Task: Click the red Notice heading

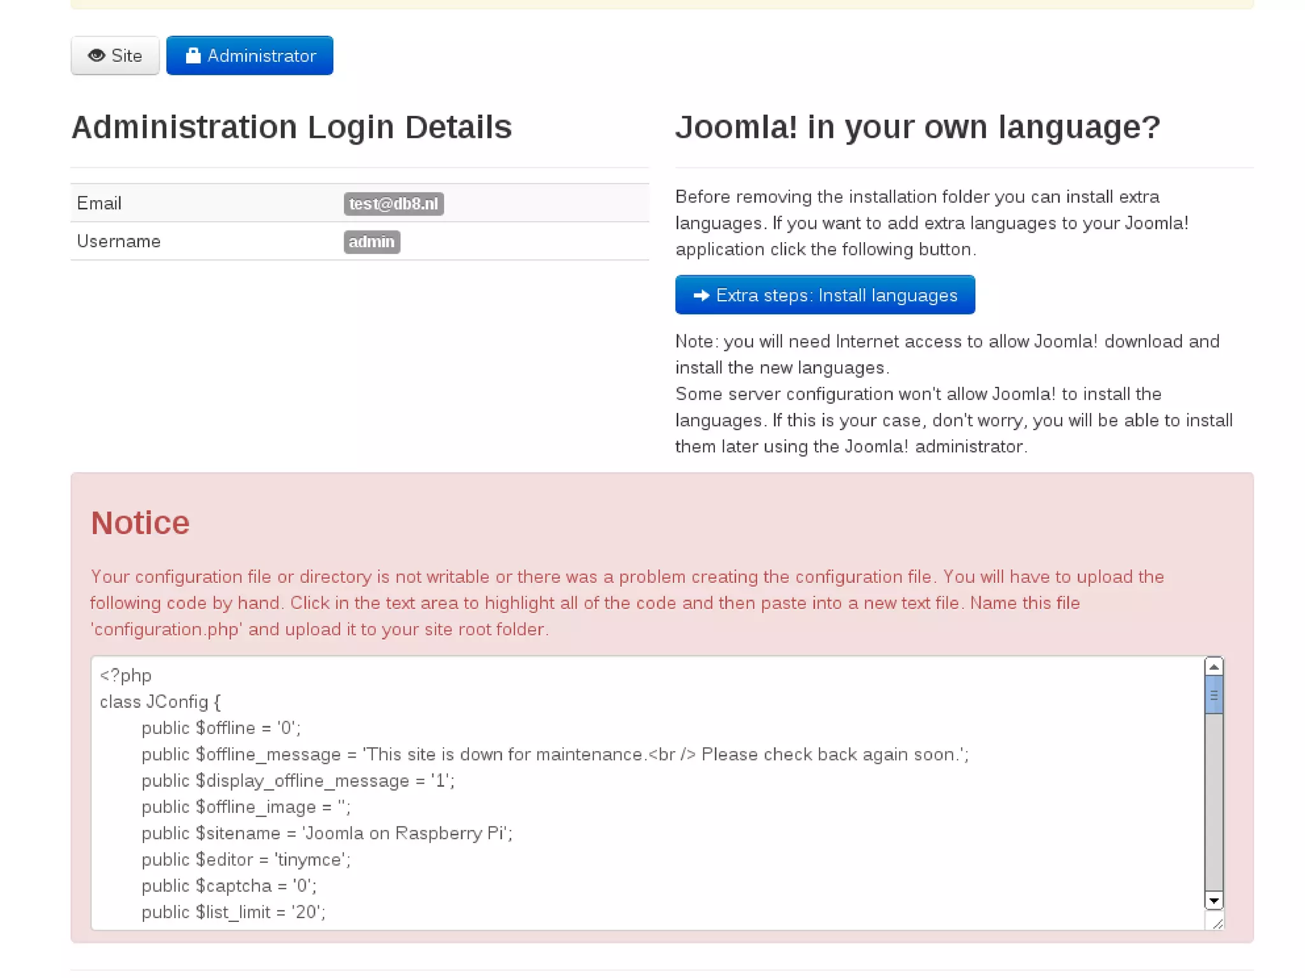Action: click(x=140, y=523)
